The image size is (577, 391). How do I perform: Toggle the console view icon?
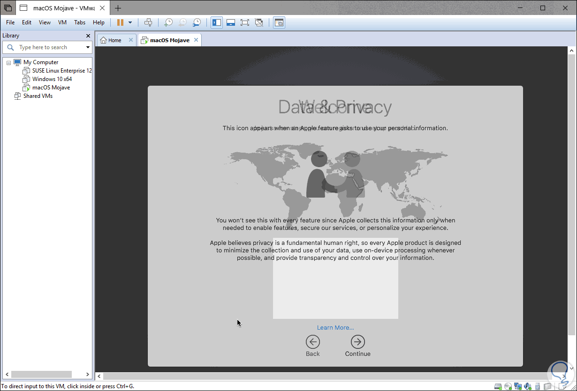pyautogui.click(x=279, y=22)
